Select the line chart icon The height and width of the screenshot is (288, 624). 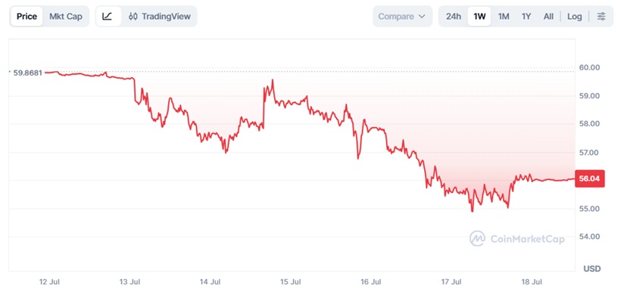[x=108, y=17]
